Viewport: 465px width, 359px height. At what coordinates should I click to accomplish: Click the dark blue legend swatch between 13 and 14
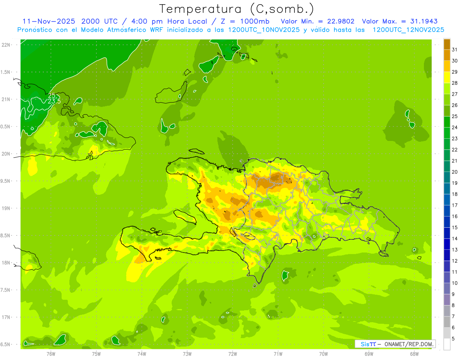click(447, 244)
